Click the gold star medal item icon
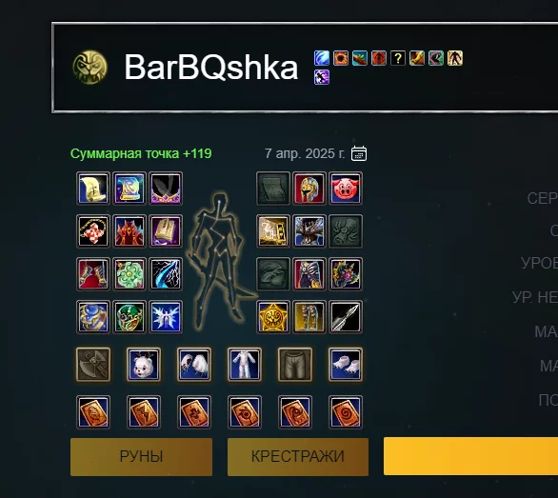558x498 pixels. pos(273,317)
